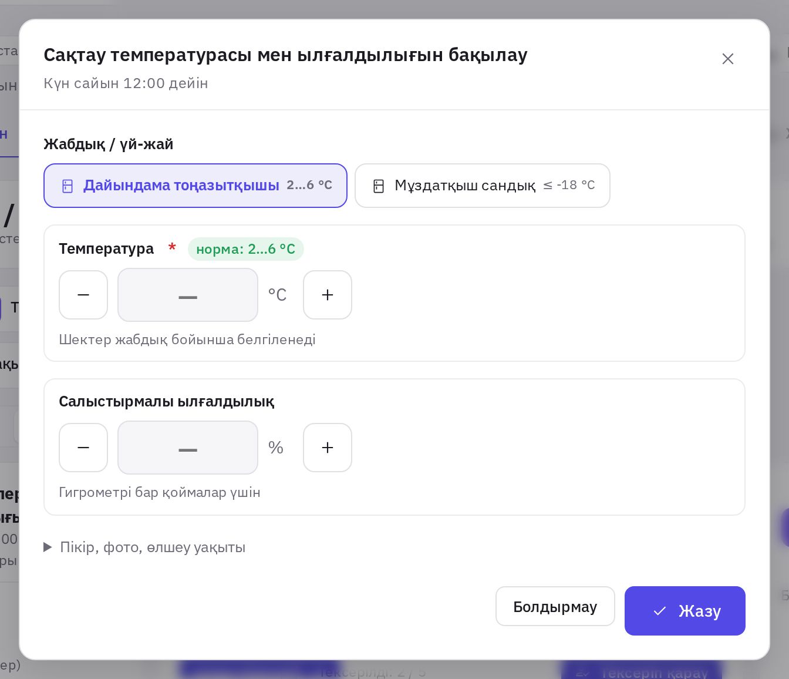Expand Пікір, фото, өлшеу уақыты section
The image size is (789, 679).
click(145, 547)
